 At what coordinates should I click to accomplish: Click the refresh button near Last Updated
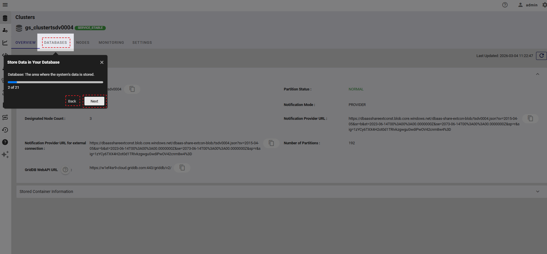pyautogui.click(x=541, y=56)
